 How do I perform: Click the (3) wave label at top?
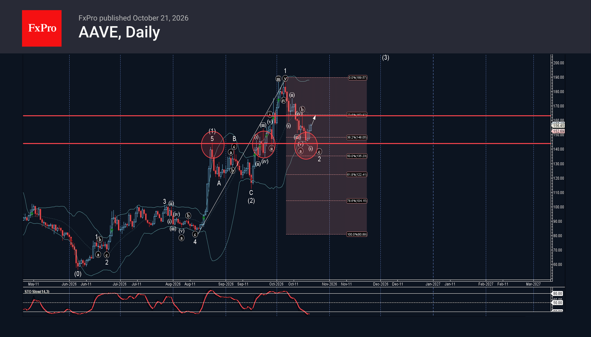coord(385,58)
